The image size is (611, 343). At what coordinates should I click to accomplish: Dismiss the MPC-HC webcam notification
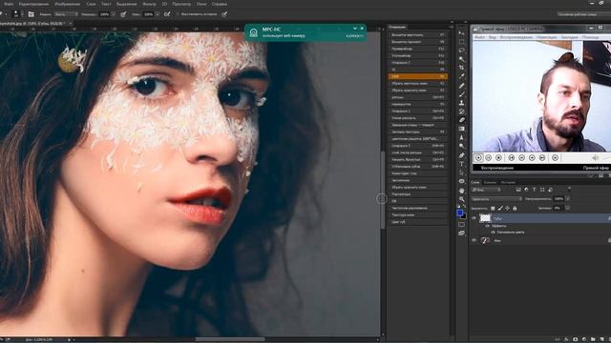(x=362, y=29)
